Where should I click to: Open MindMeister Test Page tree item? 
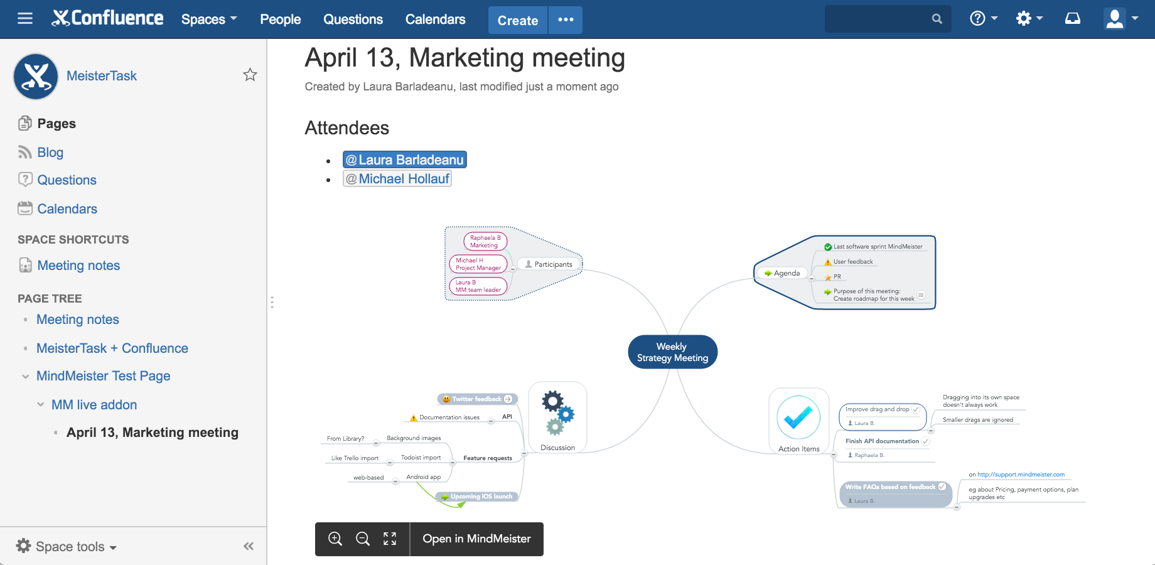[x=104, y=376]
